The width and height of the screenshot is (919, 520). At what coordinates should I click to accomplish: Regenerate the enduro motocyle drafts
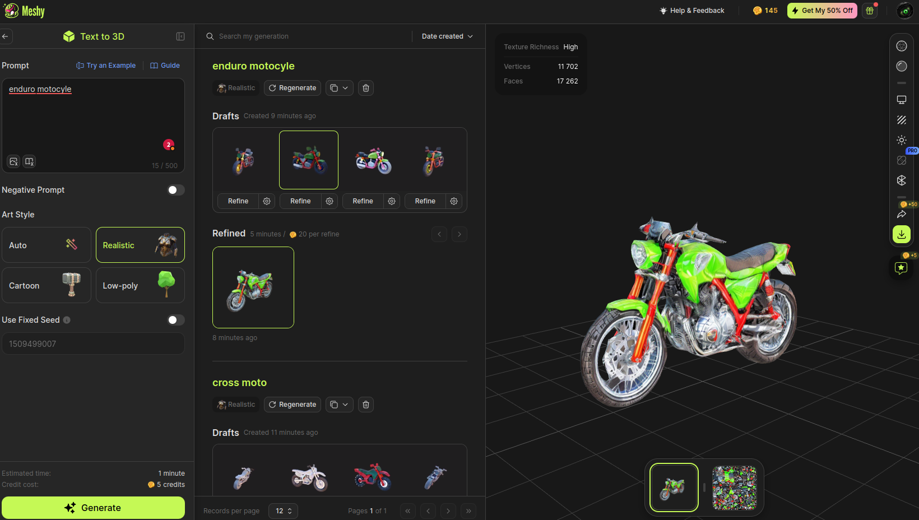[x=293, y=88]
